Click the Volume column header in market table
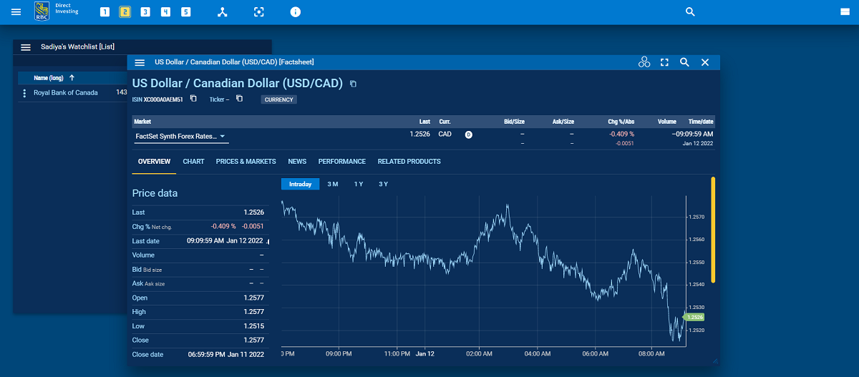 tap(666, 122)
